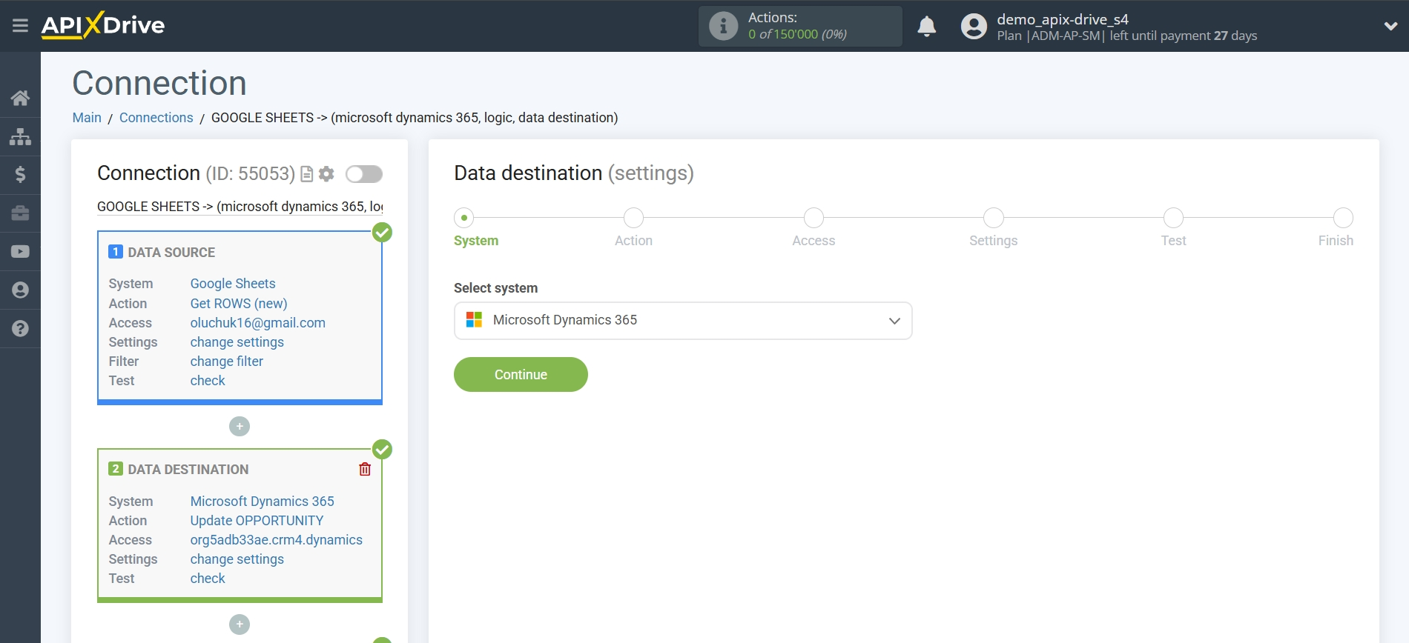
Task: Add step after Data Source block
Action: [x=240, y=427]
